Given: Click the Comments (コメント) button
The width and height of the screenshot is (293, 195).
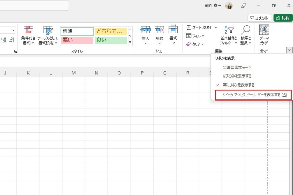Looking at the screenshot, I should click(259, 18).
